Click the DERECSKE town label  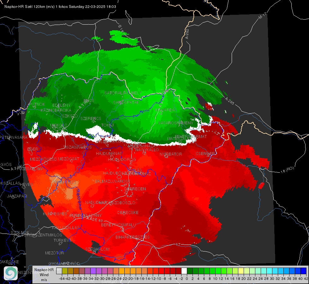pos(128,213)
